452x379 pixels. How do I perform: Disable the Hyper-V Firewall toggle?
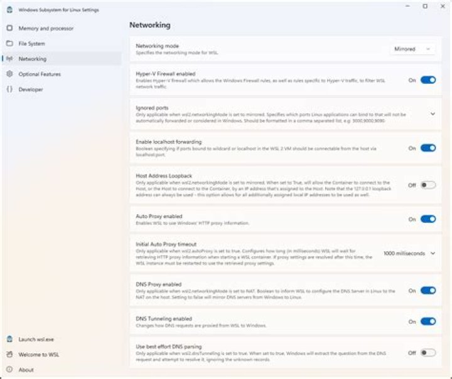coord(428,80)
